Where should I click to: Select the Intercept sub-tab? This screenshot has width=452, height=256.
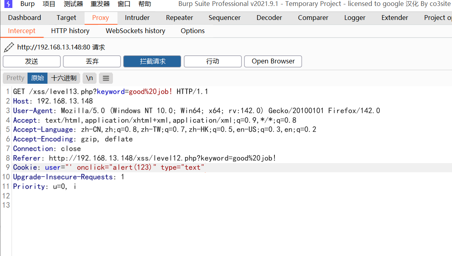(x=22, y=31)
